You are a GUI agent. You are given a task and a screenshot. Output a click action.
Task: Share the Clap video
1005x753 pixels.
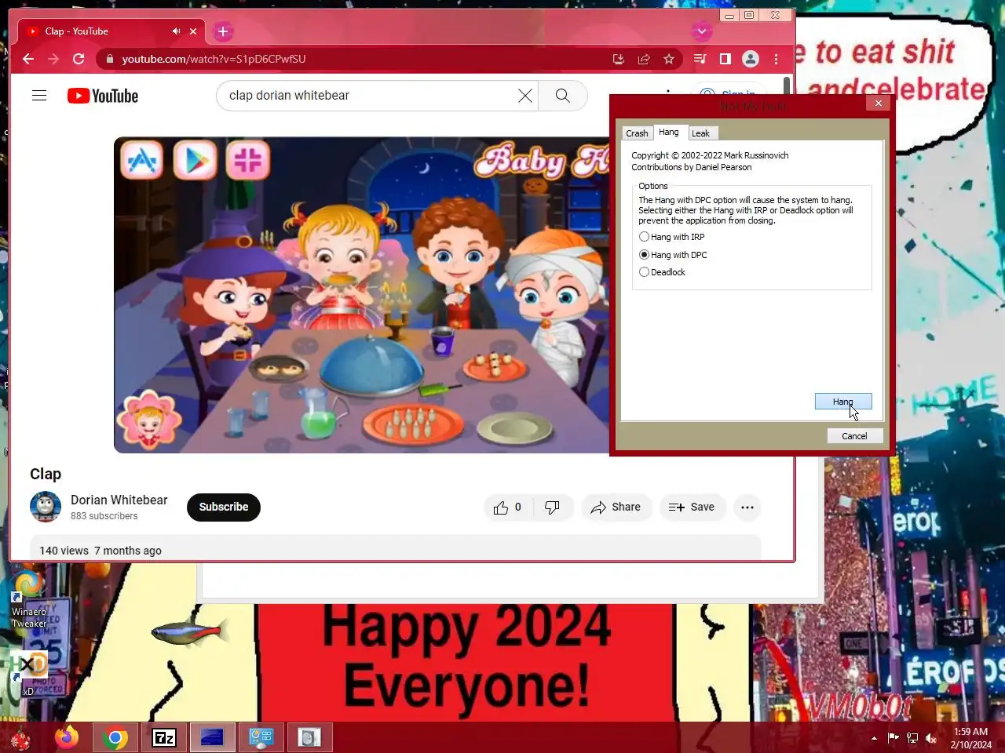616,507
